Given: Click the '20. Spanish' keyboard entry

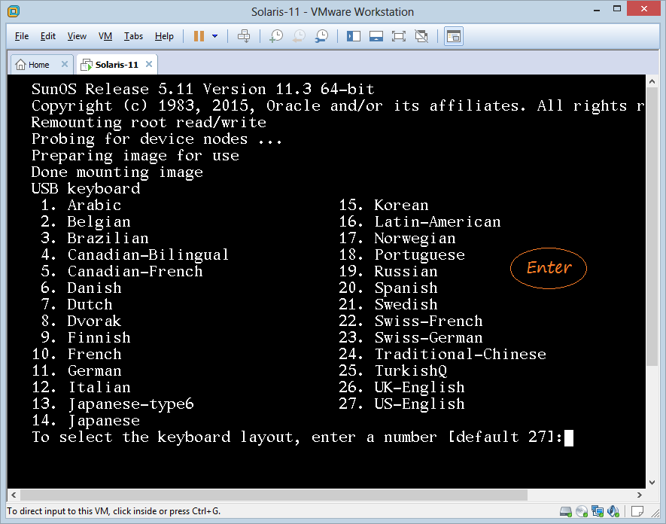Looking at the screenshot, I should (x=388, y=288).
